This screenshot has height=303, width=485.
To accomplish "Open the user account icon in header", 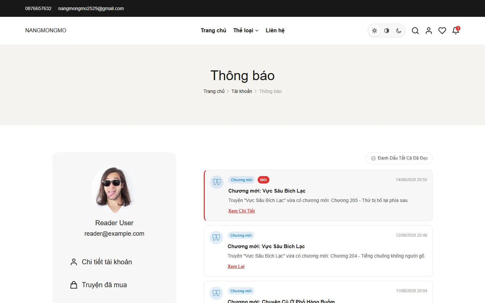I will [x=429, y=31].
